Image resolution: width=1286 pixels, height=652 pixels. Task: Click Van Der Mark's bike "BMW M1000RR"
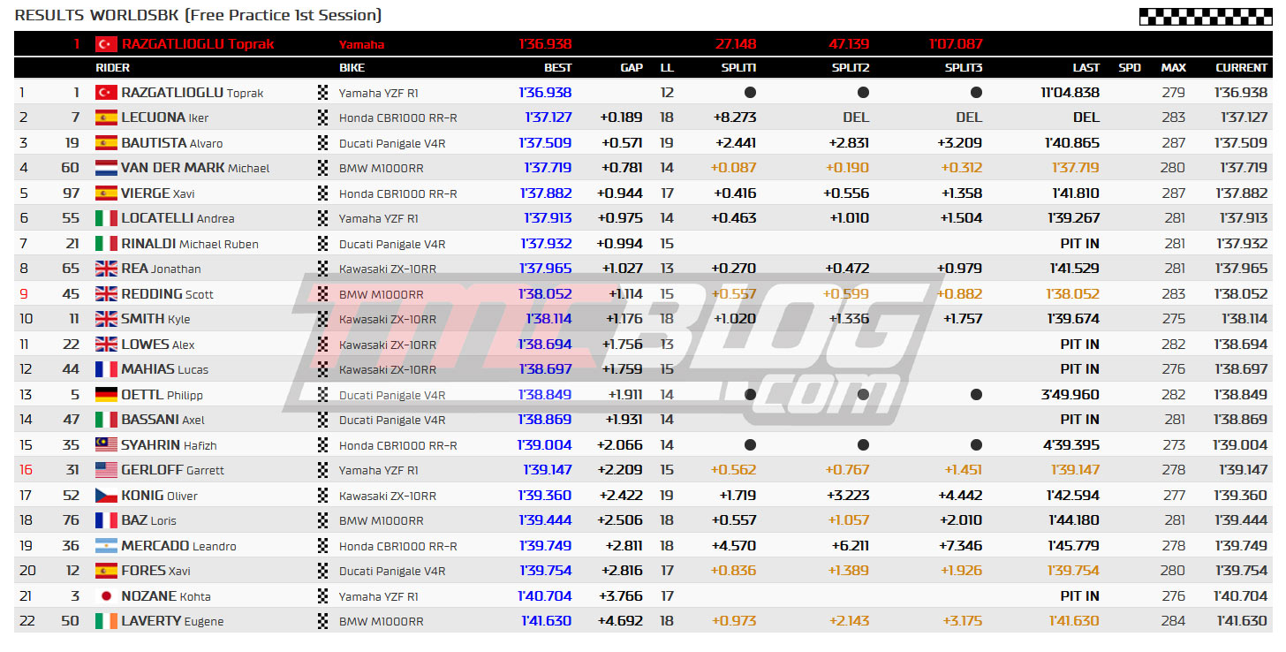click(x=382, y=168)
